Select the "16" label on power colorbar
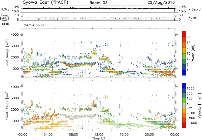The width and height of the screenshot is (202, 140). click(x=188, y=54)
